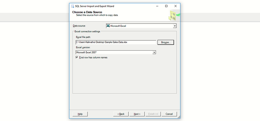Screen dimensions: 260x121
Task: Cancel the import wizard
Action: coord(169,114)
